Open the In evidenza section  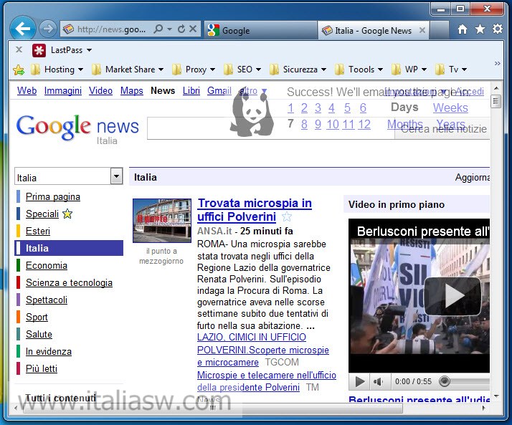point(48,352)
